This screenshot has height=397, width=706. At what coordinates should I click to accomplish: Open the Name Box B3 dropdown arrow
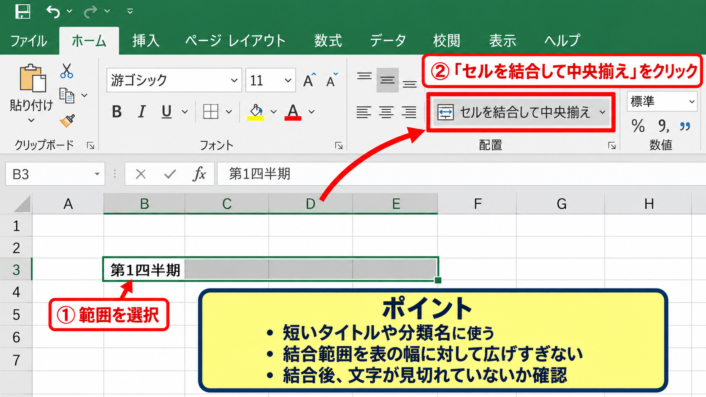pyautogui.click(x=97, y=174)
